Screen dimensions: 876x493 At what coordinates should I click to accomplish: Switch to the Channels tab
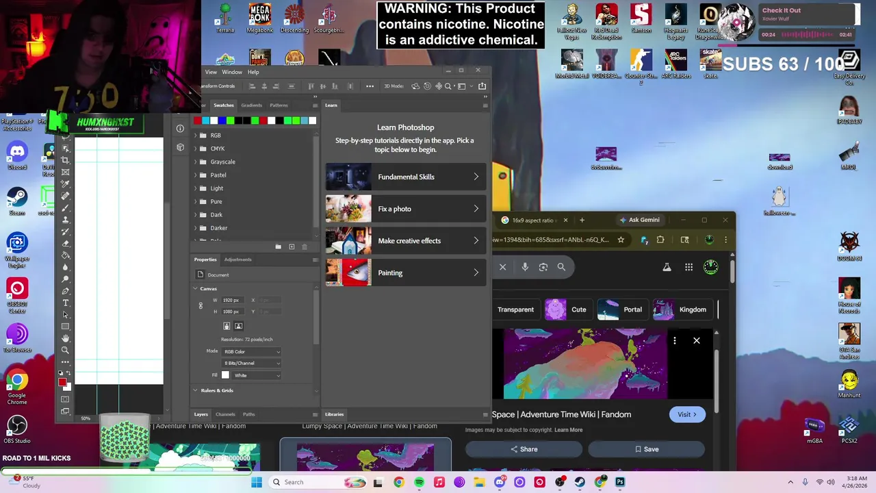pyautogui.click(x=225, y=414)
